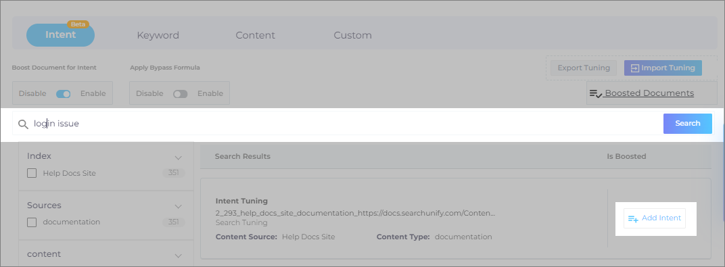The width and height of the screenshot is (725, 267).
Task: Click the Beta badge on Intent tab
Action: pyautogui.click(x=78, y=24)
